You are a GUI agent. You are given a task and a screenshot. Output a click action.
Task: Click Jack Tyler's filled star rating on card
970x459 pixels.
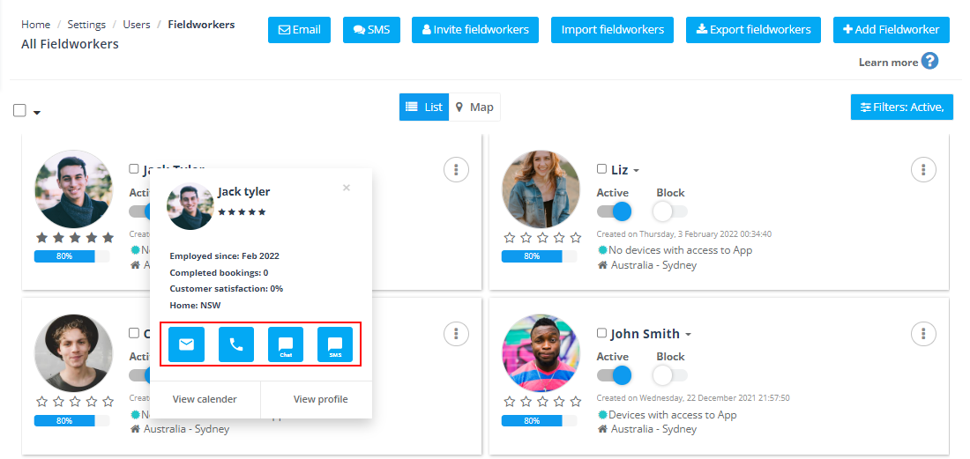[x=75, y=237]
